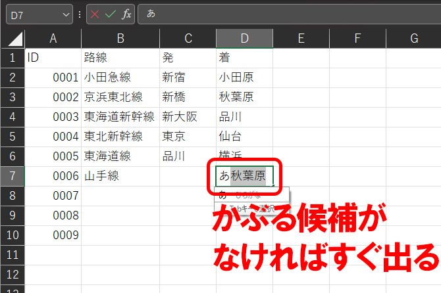The width and height of the screenshot is (441, 293).
Task: Click the formula bar options dots handle
Action: (80, 14)
